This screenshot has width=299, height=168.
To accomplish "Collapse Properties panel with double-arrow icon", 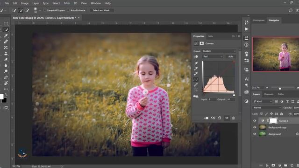I will 233,36.
